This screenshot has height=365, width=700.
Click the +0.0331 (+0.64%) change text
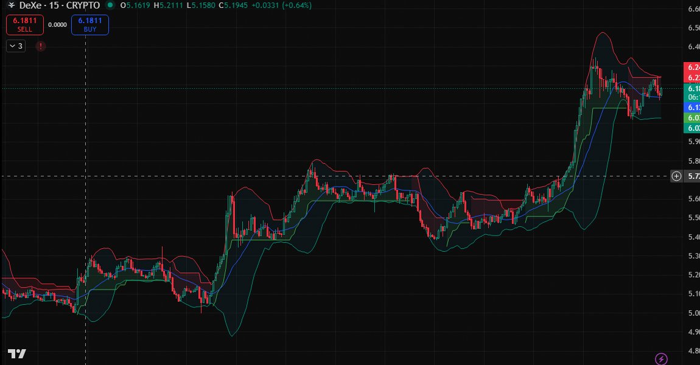pos(282,6)
